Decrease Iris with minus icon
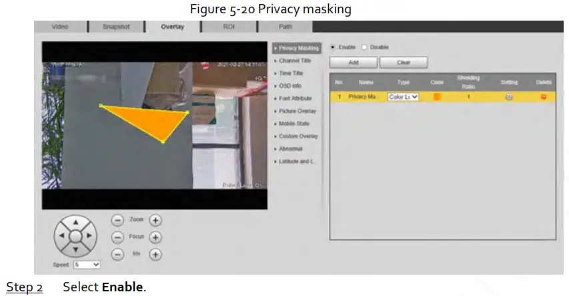This screenshot has height=296, width=569. (117, 254)
